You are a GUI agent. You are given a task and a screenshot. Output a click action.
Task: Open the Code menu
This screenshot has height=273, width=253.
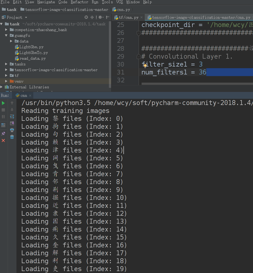click(x=63, y=2)
